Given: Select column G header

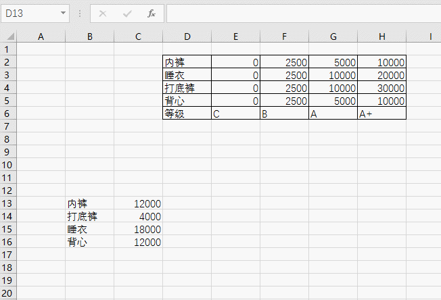Looking at the screenshot, I should click(333, 36).
